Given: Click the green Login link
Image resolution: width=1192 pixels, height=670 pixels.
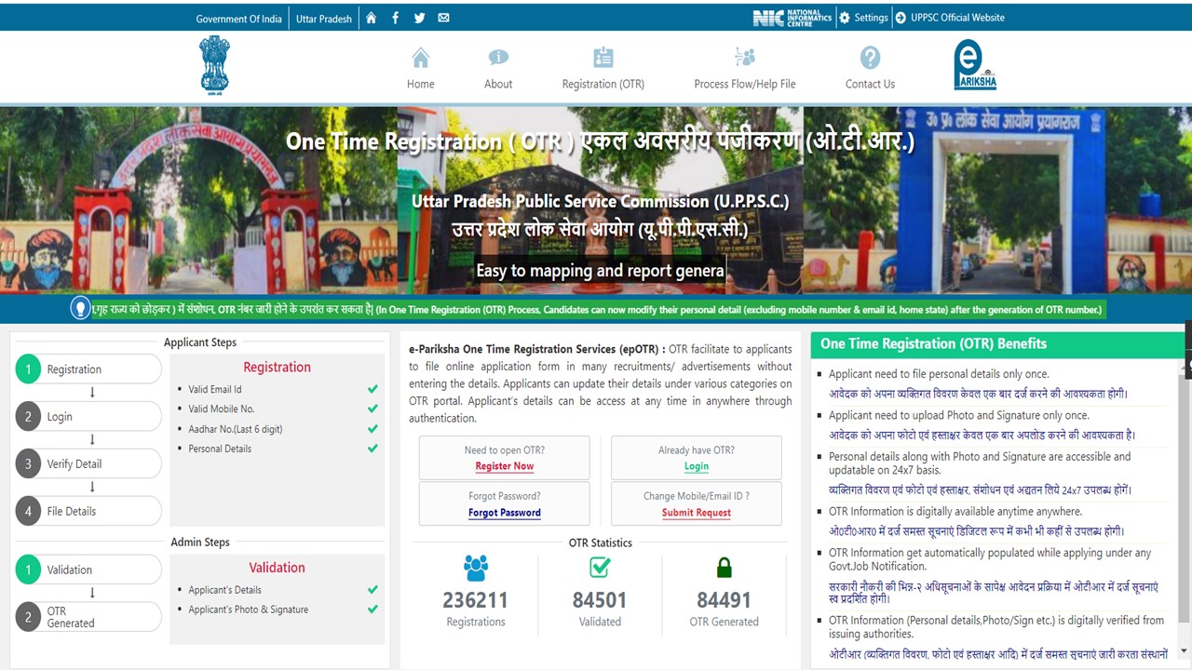Looking at the screenshot, I should [697, 466].
